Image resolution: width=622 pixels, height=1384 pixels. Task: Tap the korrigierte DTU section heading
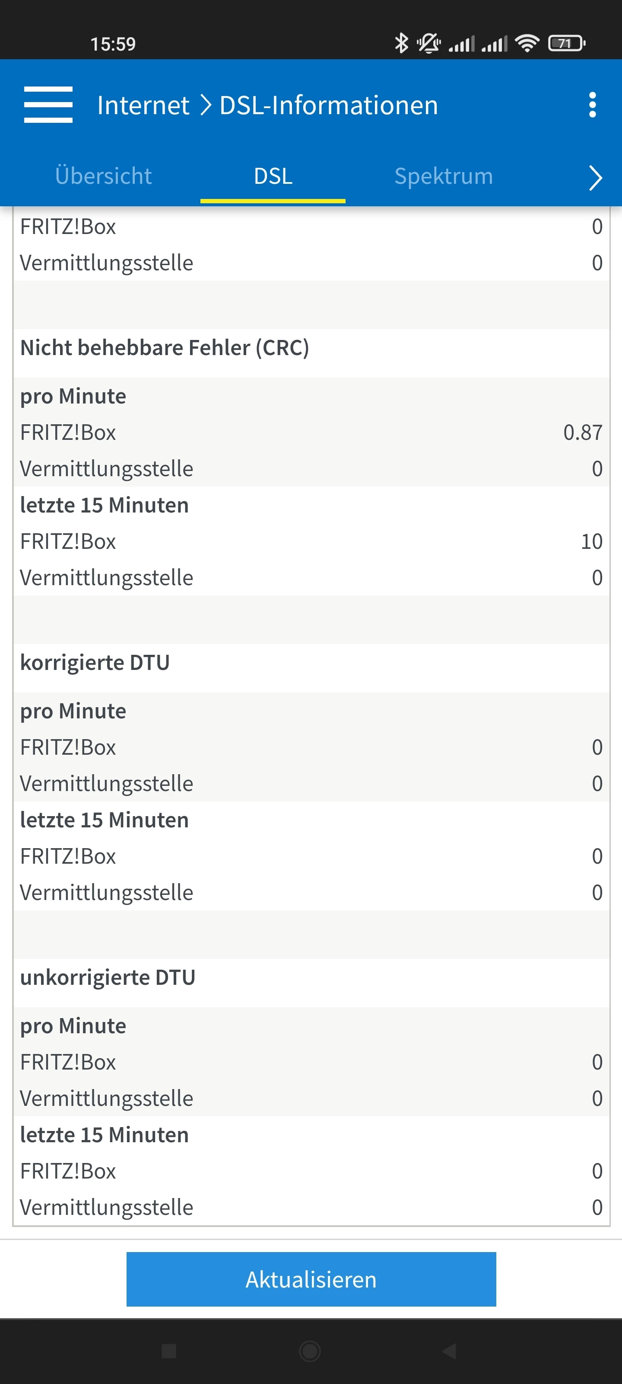[x=95, y=663]
